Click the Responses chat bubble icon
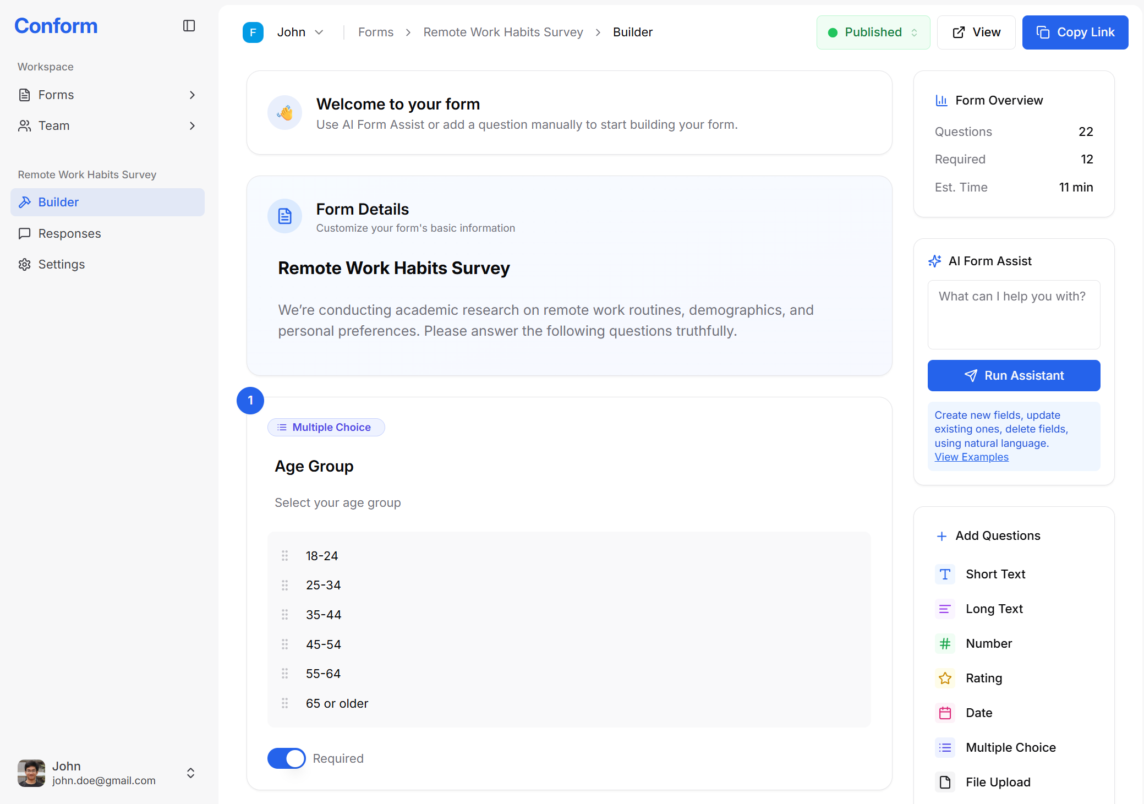1144x804 pixels. [24, 233]
